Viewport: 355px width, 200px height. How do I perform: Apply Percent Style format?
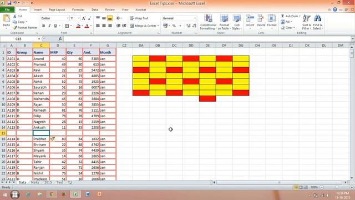(x=174, y=26)
